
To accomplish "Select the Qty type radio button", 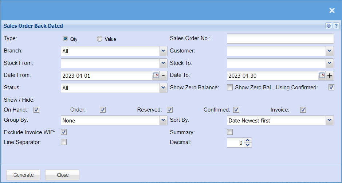I will [x=65, y=39].
